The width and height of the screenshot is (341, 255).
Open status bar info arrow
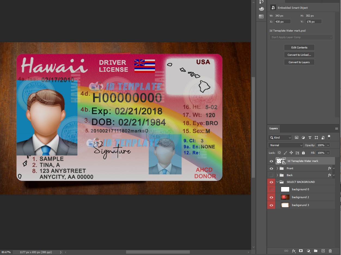click(x=61, y=252)
